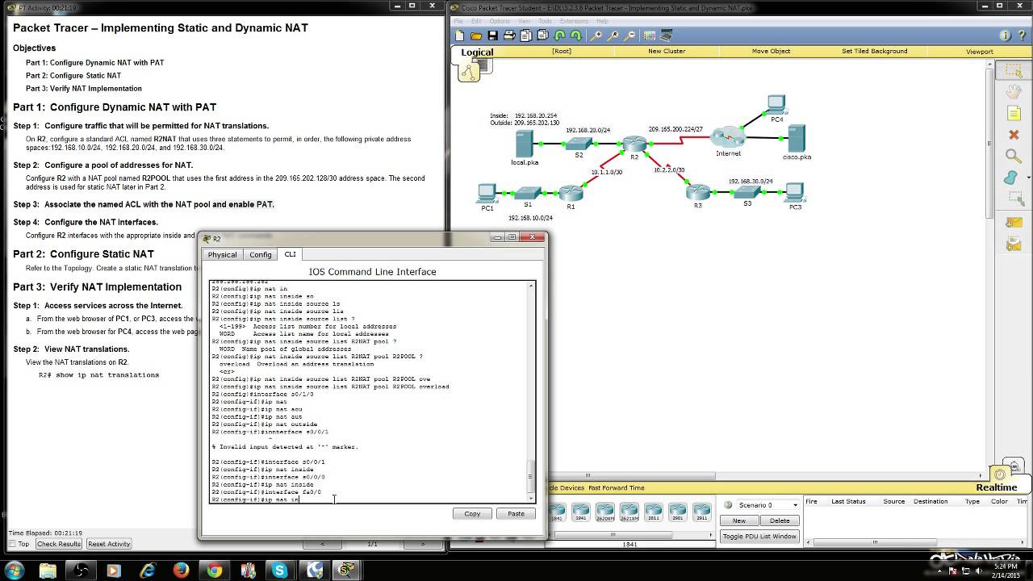Open Skype from the taskbar
This screenshot has width=1033, height=581.
[280, 571]
